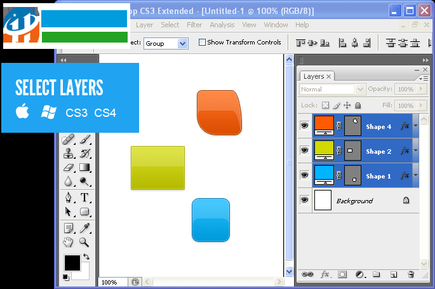Click Align Top Edges icon
435x289 pixels.
click(x=300, y=43)
